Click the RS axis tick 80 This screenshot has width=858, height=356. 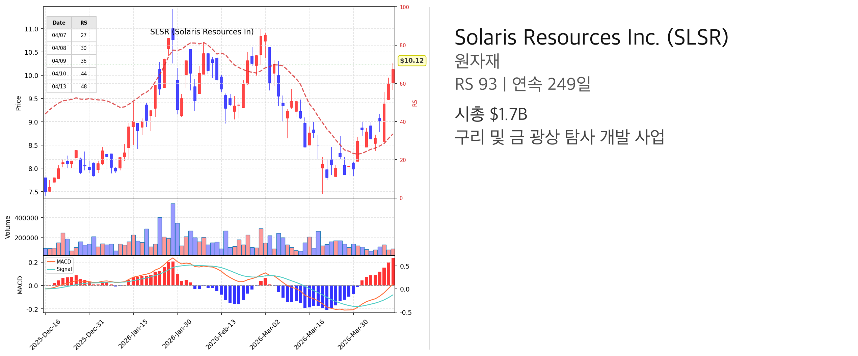(x=403, y=45)
